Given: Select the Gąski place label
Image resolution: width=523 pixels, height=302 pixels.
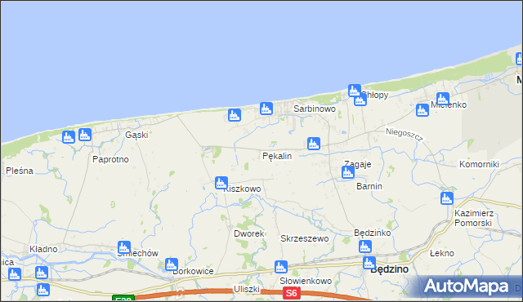Looking at the screenshot, I should click(136, 135).
